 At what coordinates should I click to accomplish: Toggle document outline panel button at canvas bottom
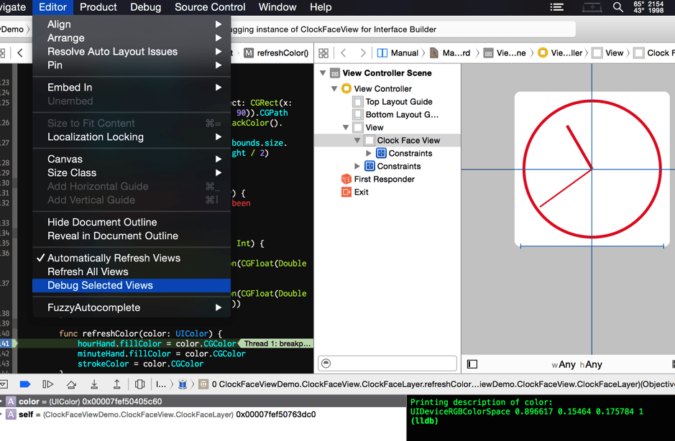pos(472,364)
